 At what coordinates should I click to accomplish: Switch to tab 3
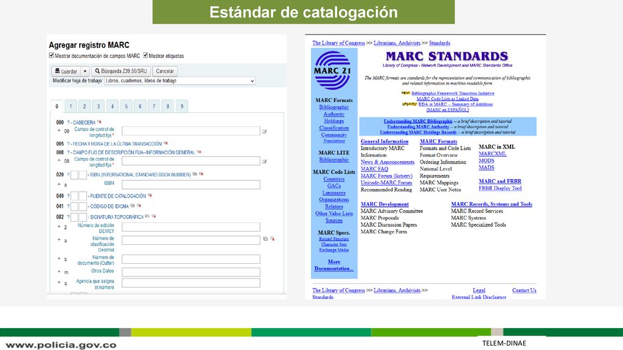98,106
